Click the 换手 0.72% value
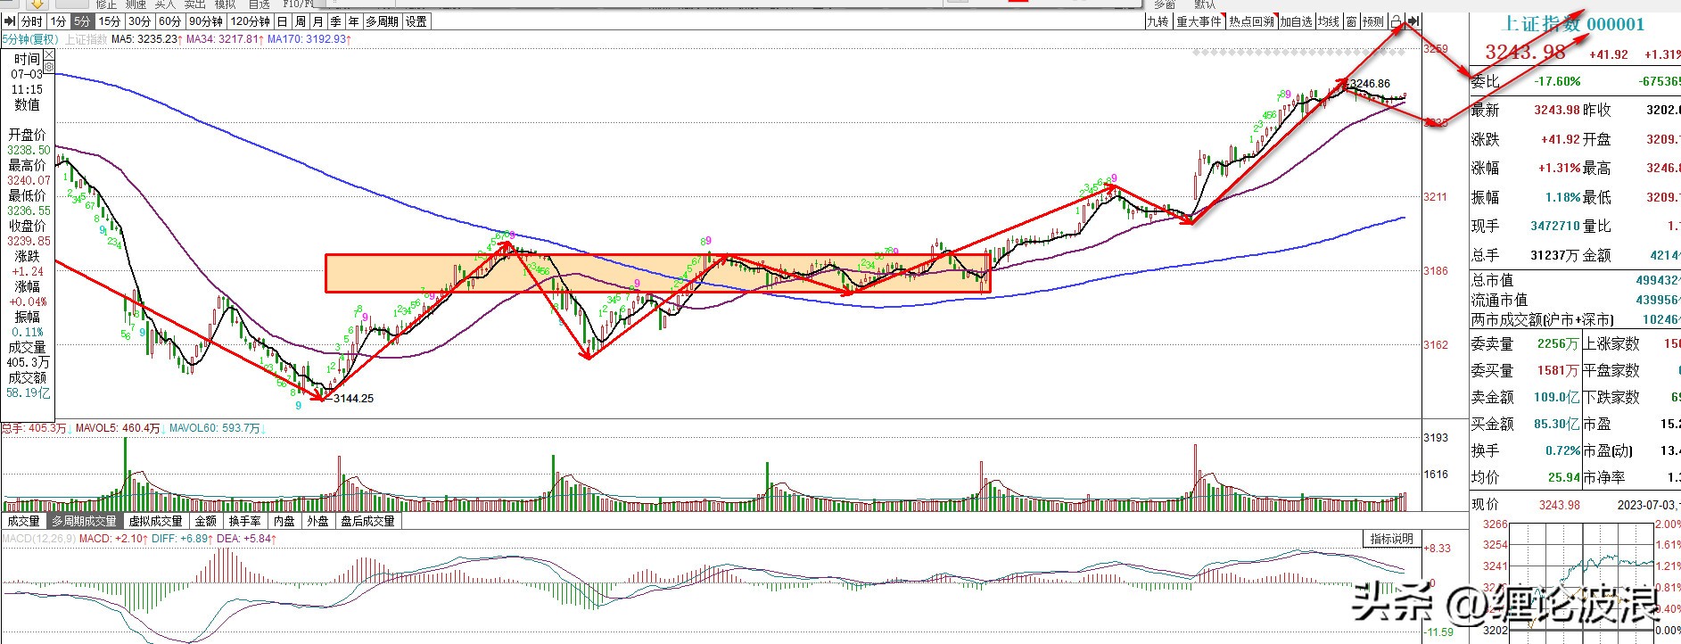 tap(1561, 450)
